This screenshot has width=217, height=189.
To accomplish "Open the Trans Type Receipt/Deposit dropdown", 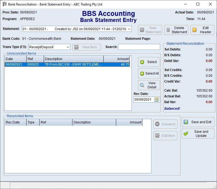I will 68,47.
